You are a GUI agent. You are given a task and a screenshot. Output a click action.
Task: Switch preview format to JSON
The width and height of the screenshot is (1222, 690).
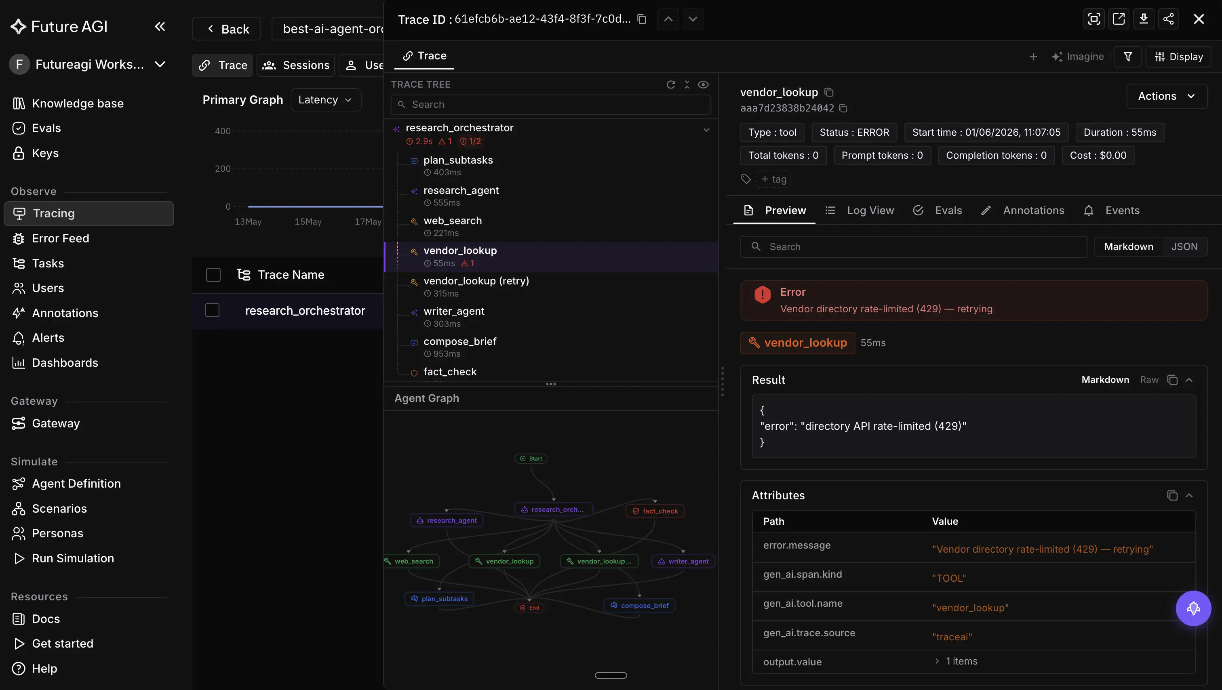pyautogui.click(x=1184, y=246)
